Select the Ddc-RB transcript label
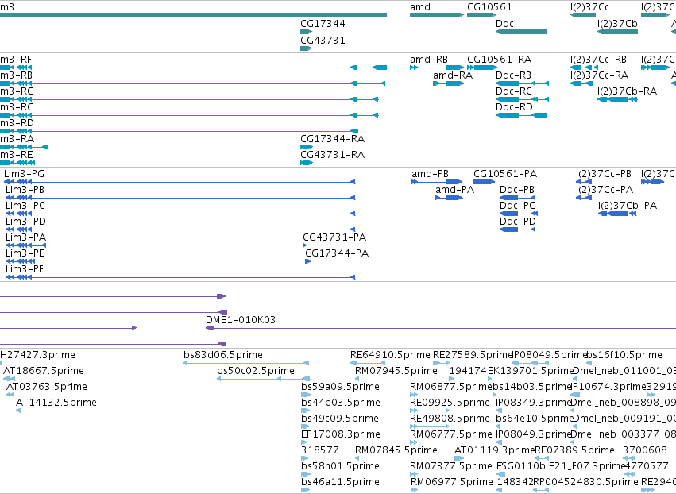Viewport: 676px width, 494px height. [513, 75]
